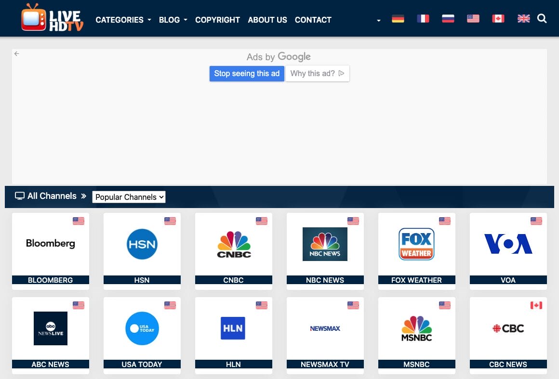Image resolution: width=559 pixels, height=379 pixels.
Task: Select the German flag language
Action: [398, 18]
